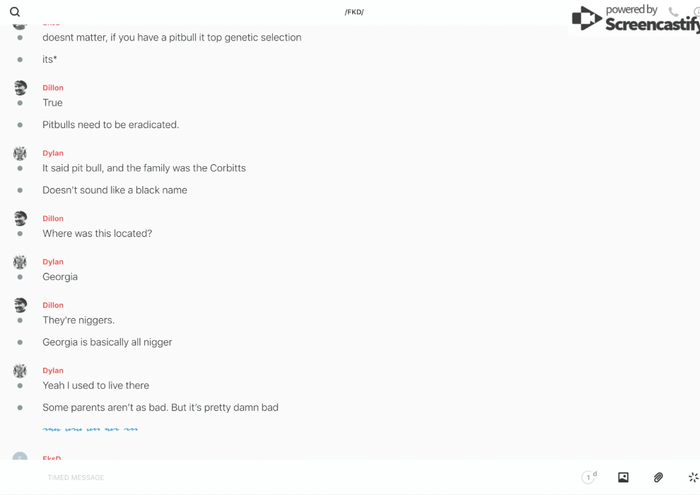Click Dillon's avatar above the 'True' message
This screenshot has width=700, height=495.
[21, 88]
